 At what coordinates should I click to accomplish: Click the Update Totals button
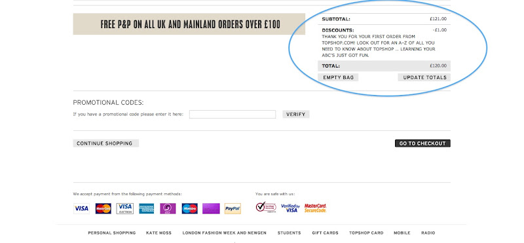tap(424, 77)
